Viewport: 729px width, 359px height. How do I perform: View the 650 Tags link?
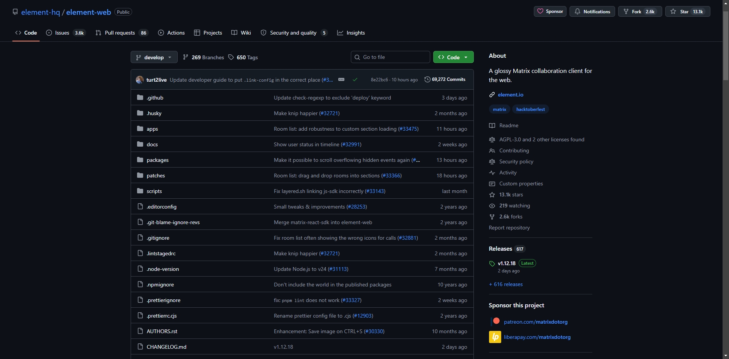coord(243,57)
